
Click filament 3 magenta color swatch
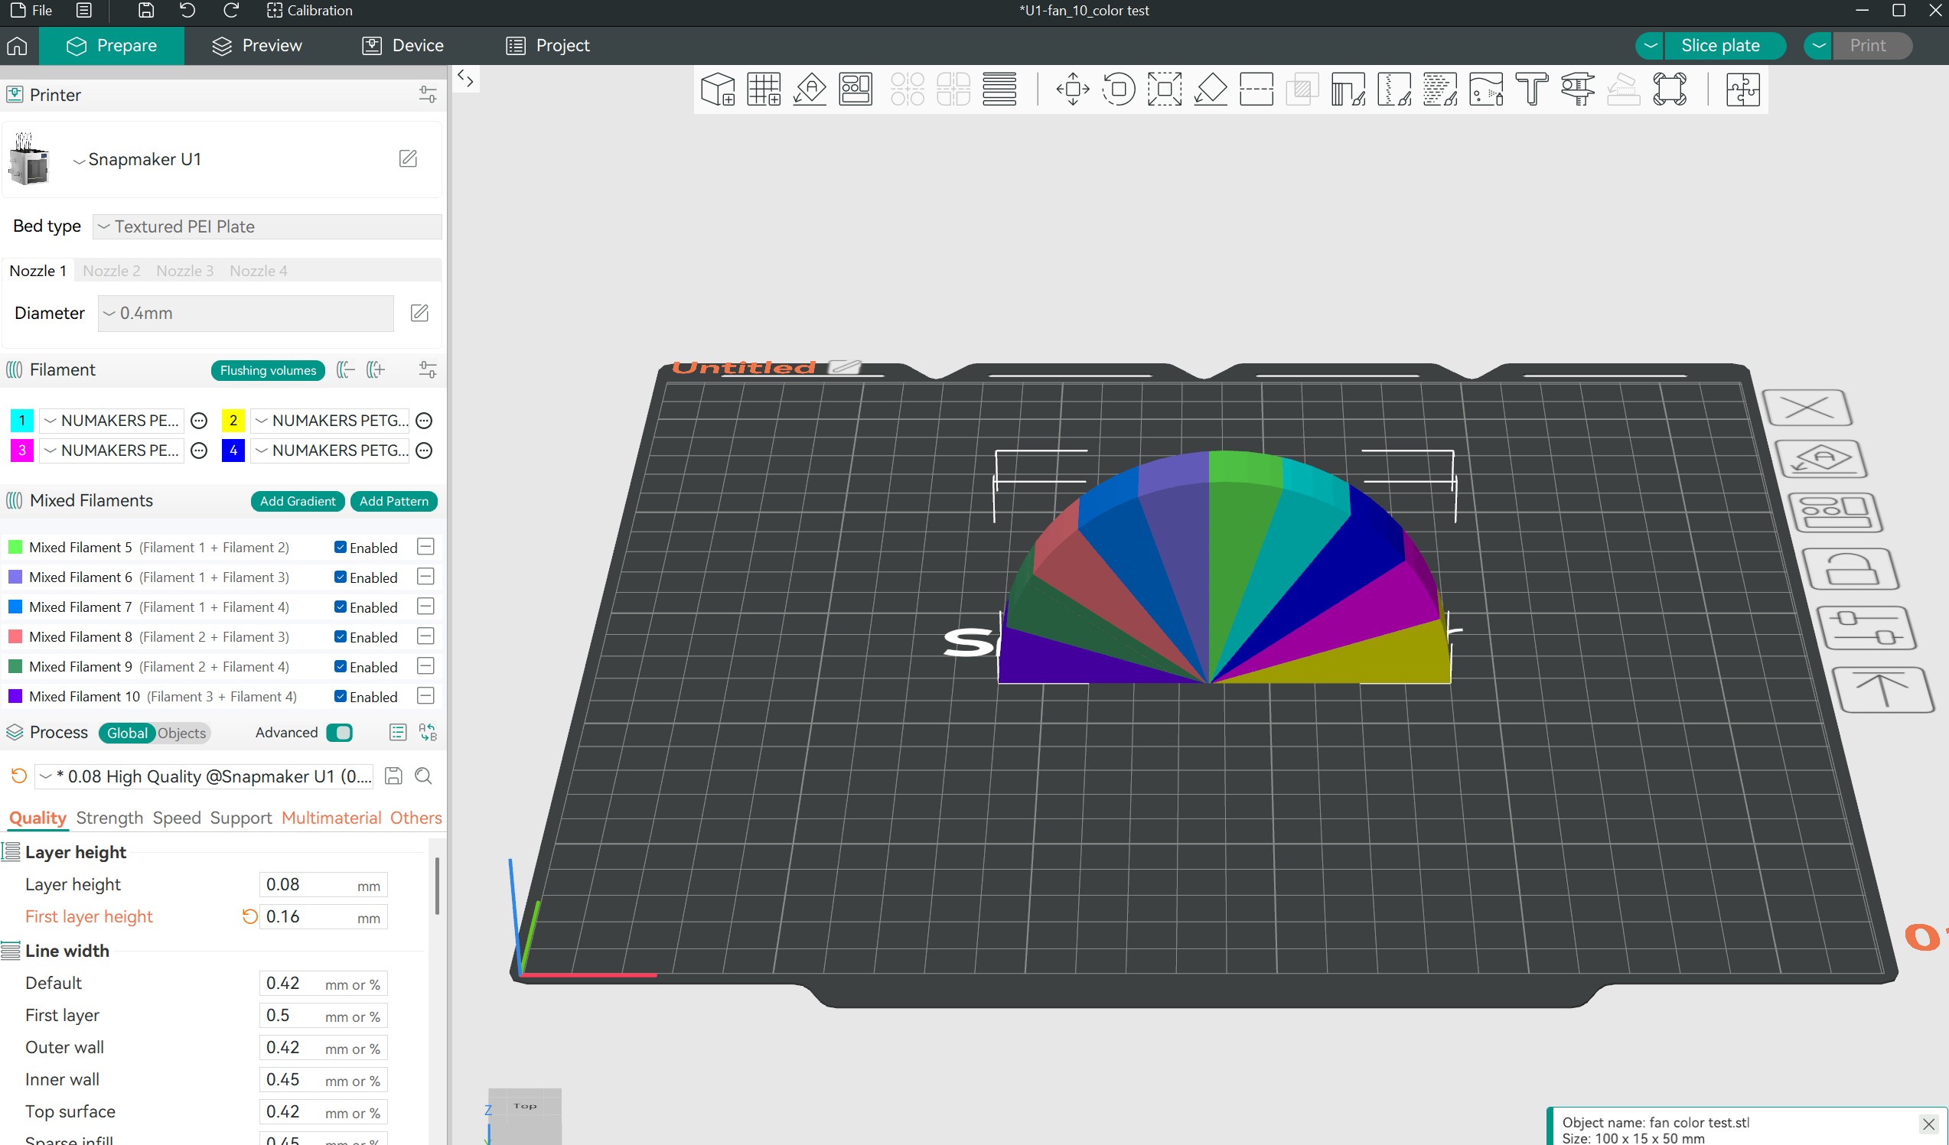[21, 450]
